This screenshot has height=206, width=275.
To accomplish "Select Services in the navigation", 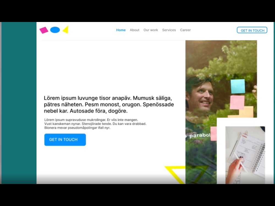I will click(169, 30).
